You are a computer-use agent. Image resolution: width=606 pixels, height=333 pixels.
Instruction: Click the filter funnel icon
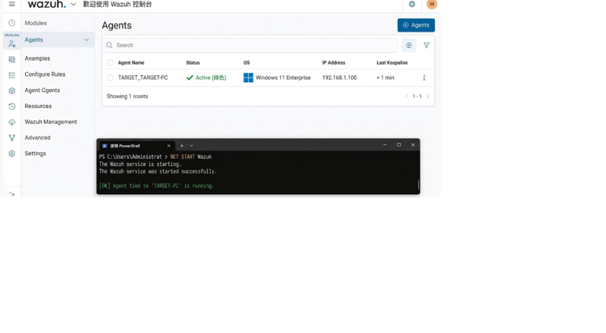pyautogui.click(x=426, y=45)
